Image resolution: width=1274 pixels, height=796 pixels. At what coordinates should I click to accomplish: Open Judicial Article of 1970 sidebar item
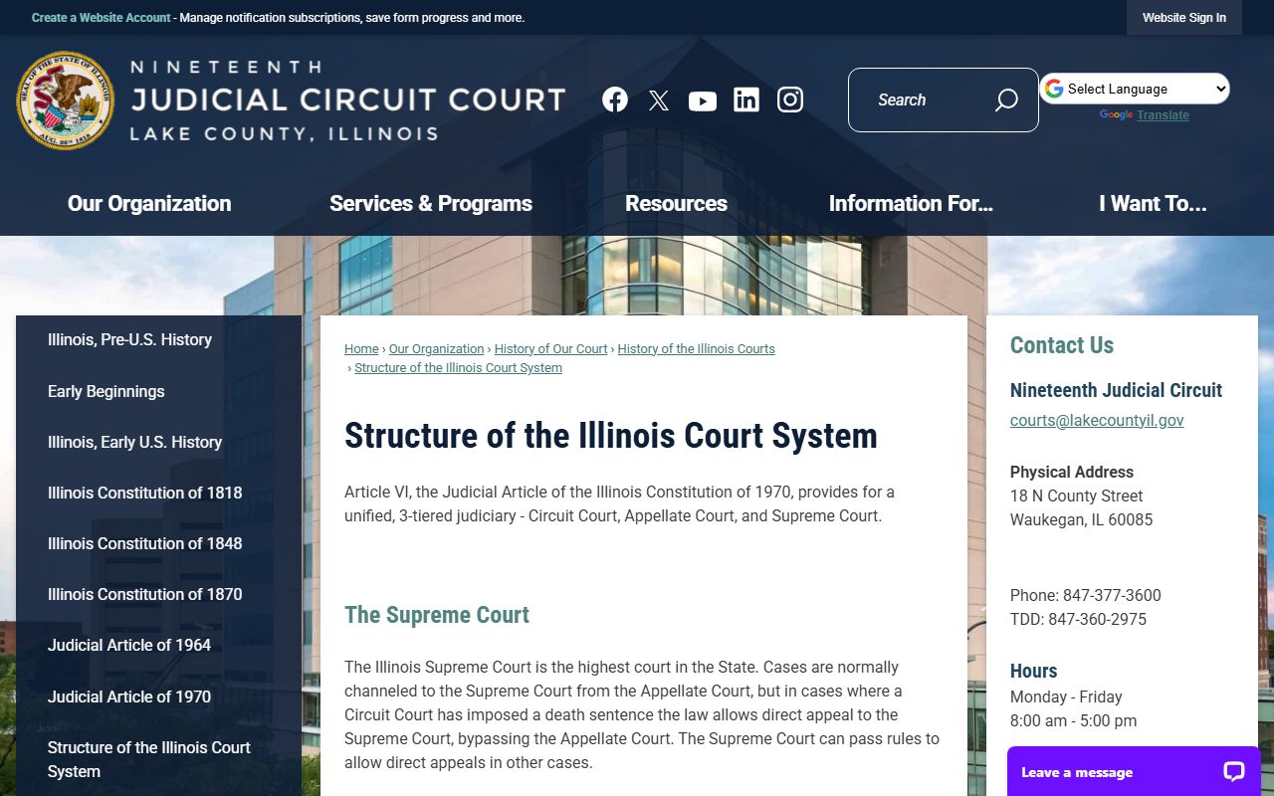pyautogui.click(x=158, y=696)
